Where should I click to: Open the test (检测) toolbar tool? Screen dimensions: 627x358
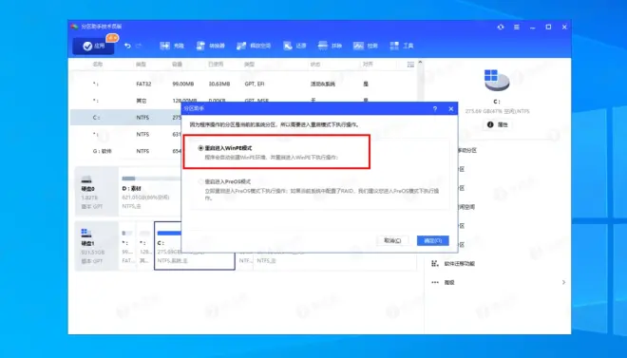point(366,46)
